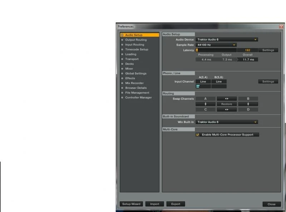The width and height of the screenshot is (286, 212).
Task: Disable Multi-Core Processor Support checkbox
Action: click(x=198, y=135)
